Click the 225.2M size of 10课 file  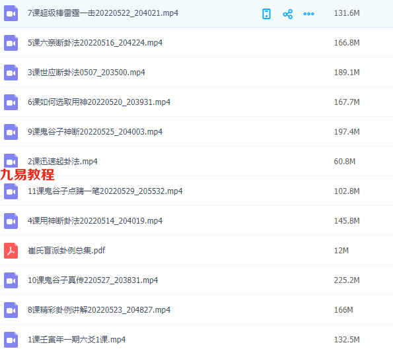click(347, 280)
